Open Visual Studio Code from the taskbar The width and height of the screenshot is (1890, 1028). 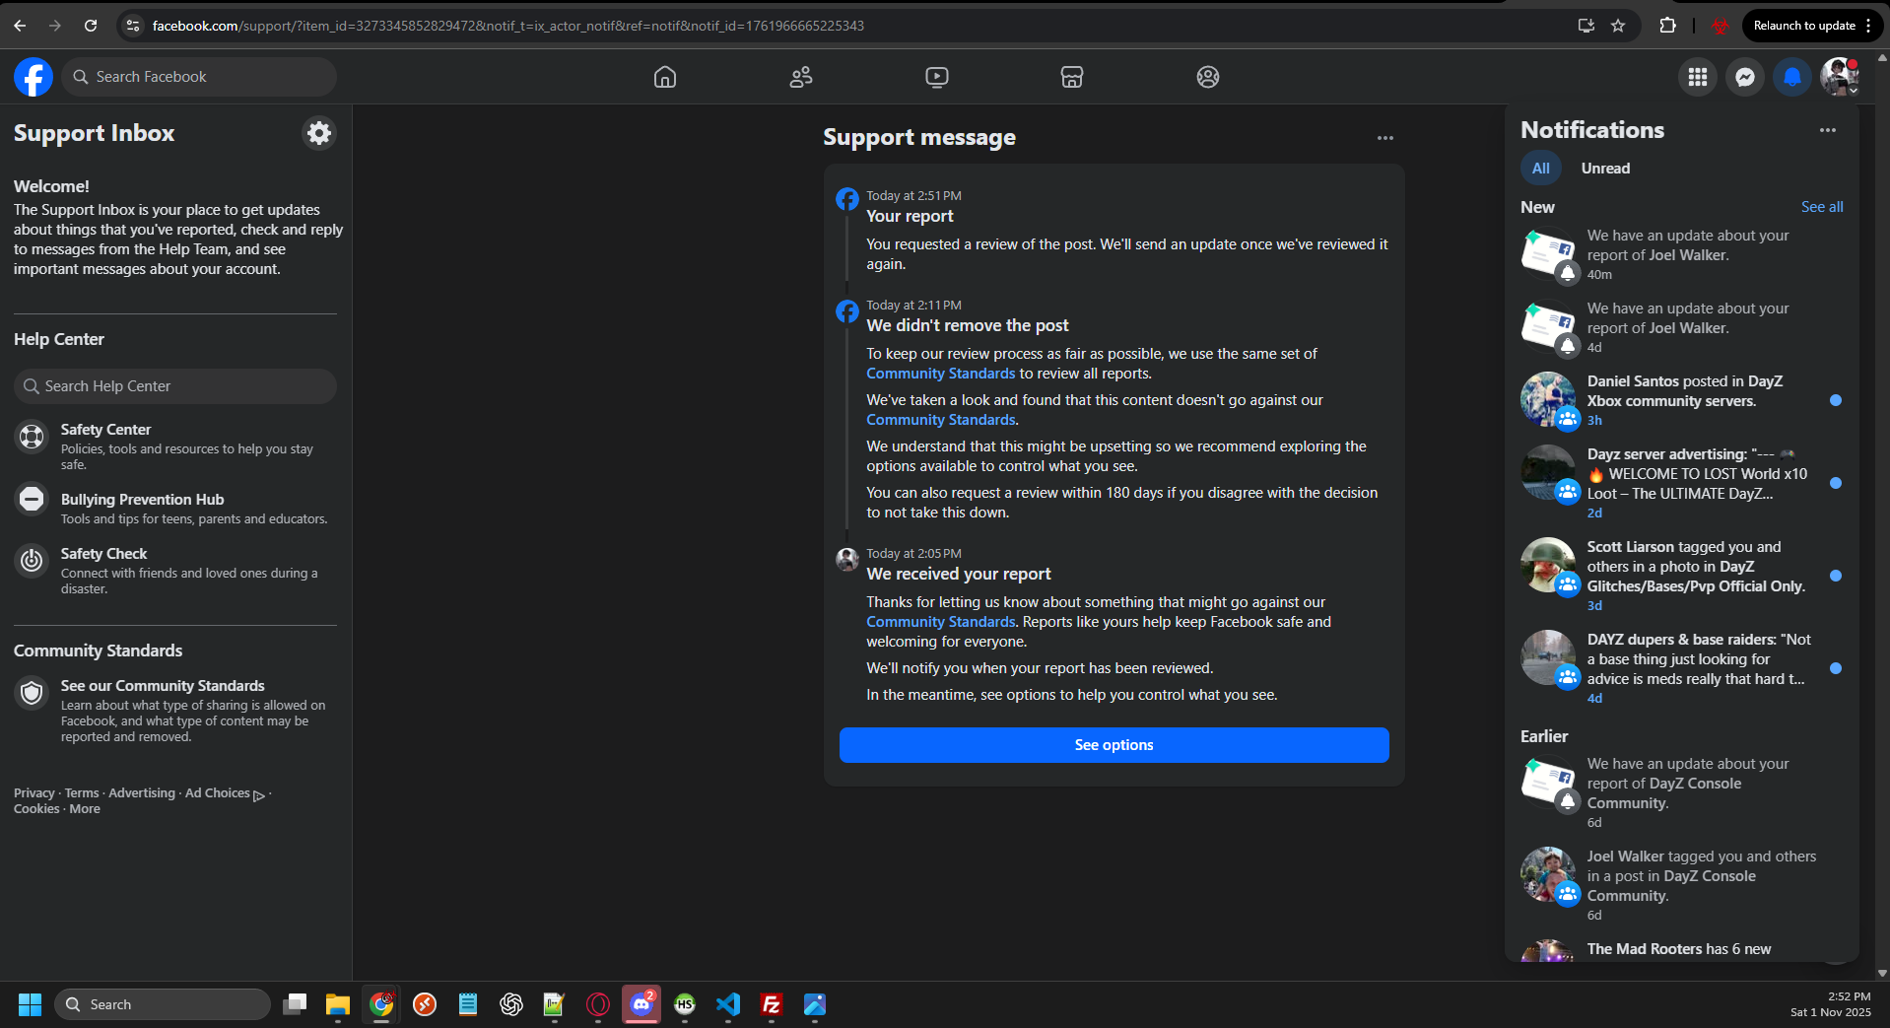pos(728,1004)
